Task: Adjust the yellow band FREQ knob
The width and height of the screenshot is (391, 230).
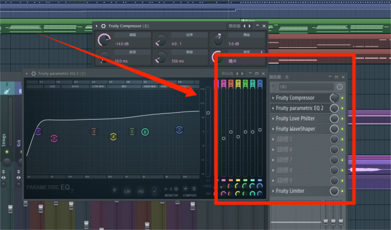Action: point(237,186)
